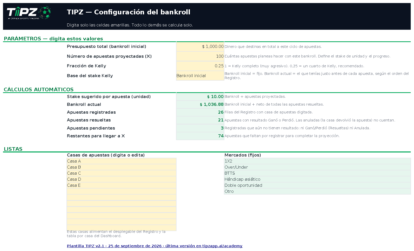Viewport: 414px width, 251px height.
Task: Select the Apuestas registradas value 26
Action: pos(200,112)
